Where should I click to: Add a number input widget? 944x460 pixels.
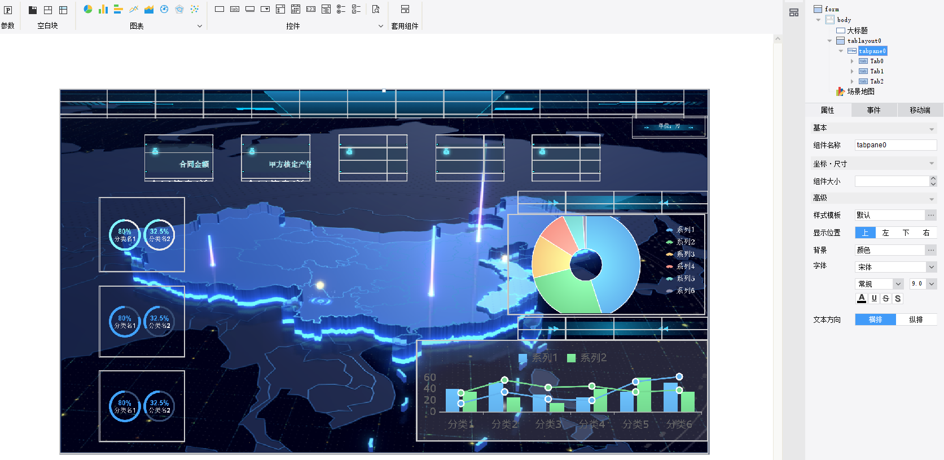[311, 9]
